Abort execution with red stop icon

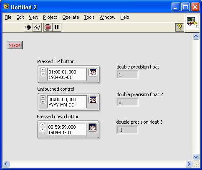(48, 27)
